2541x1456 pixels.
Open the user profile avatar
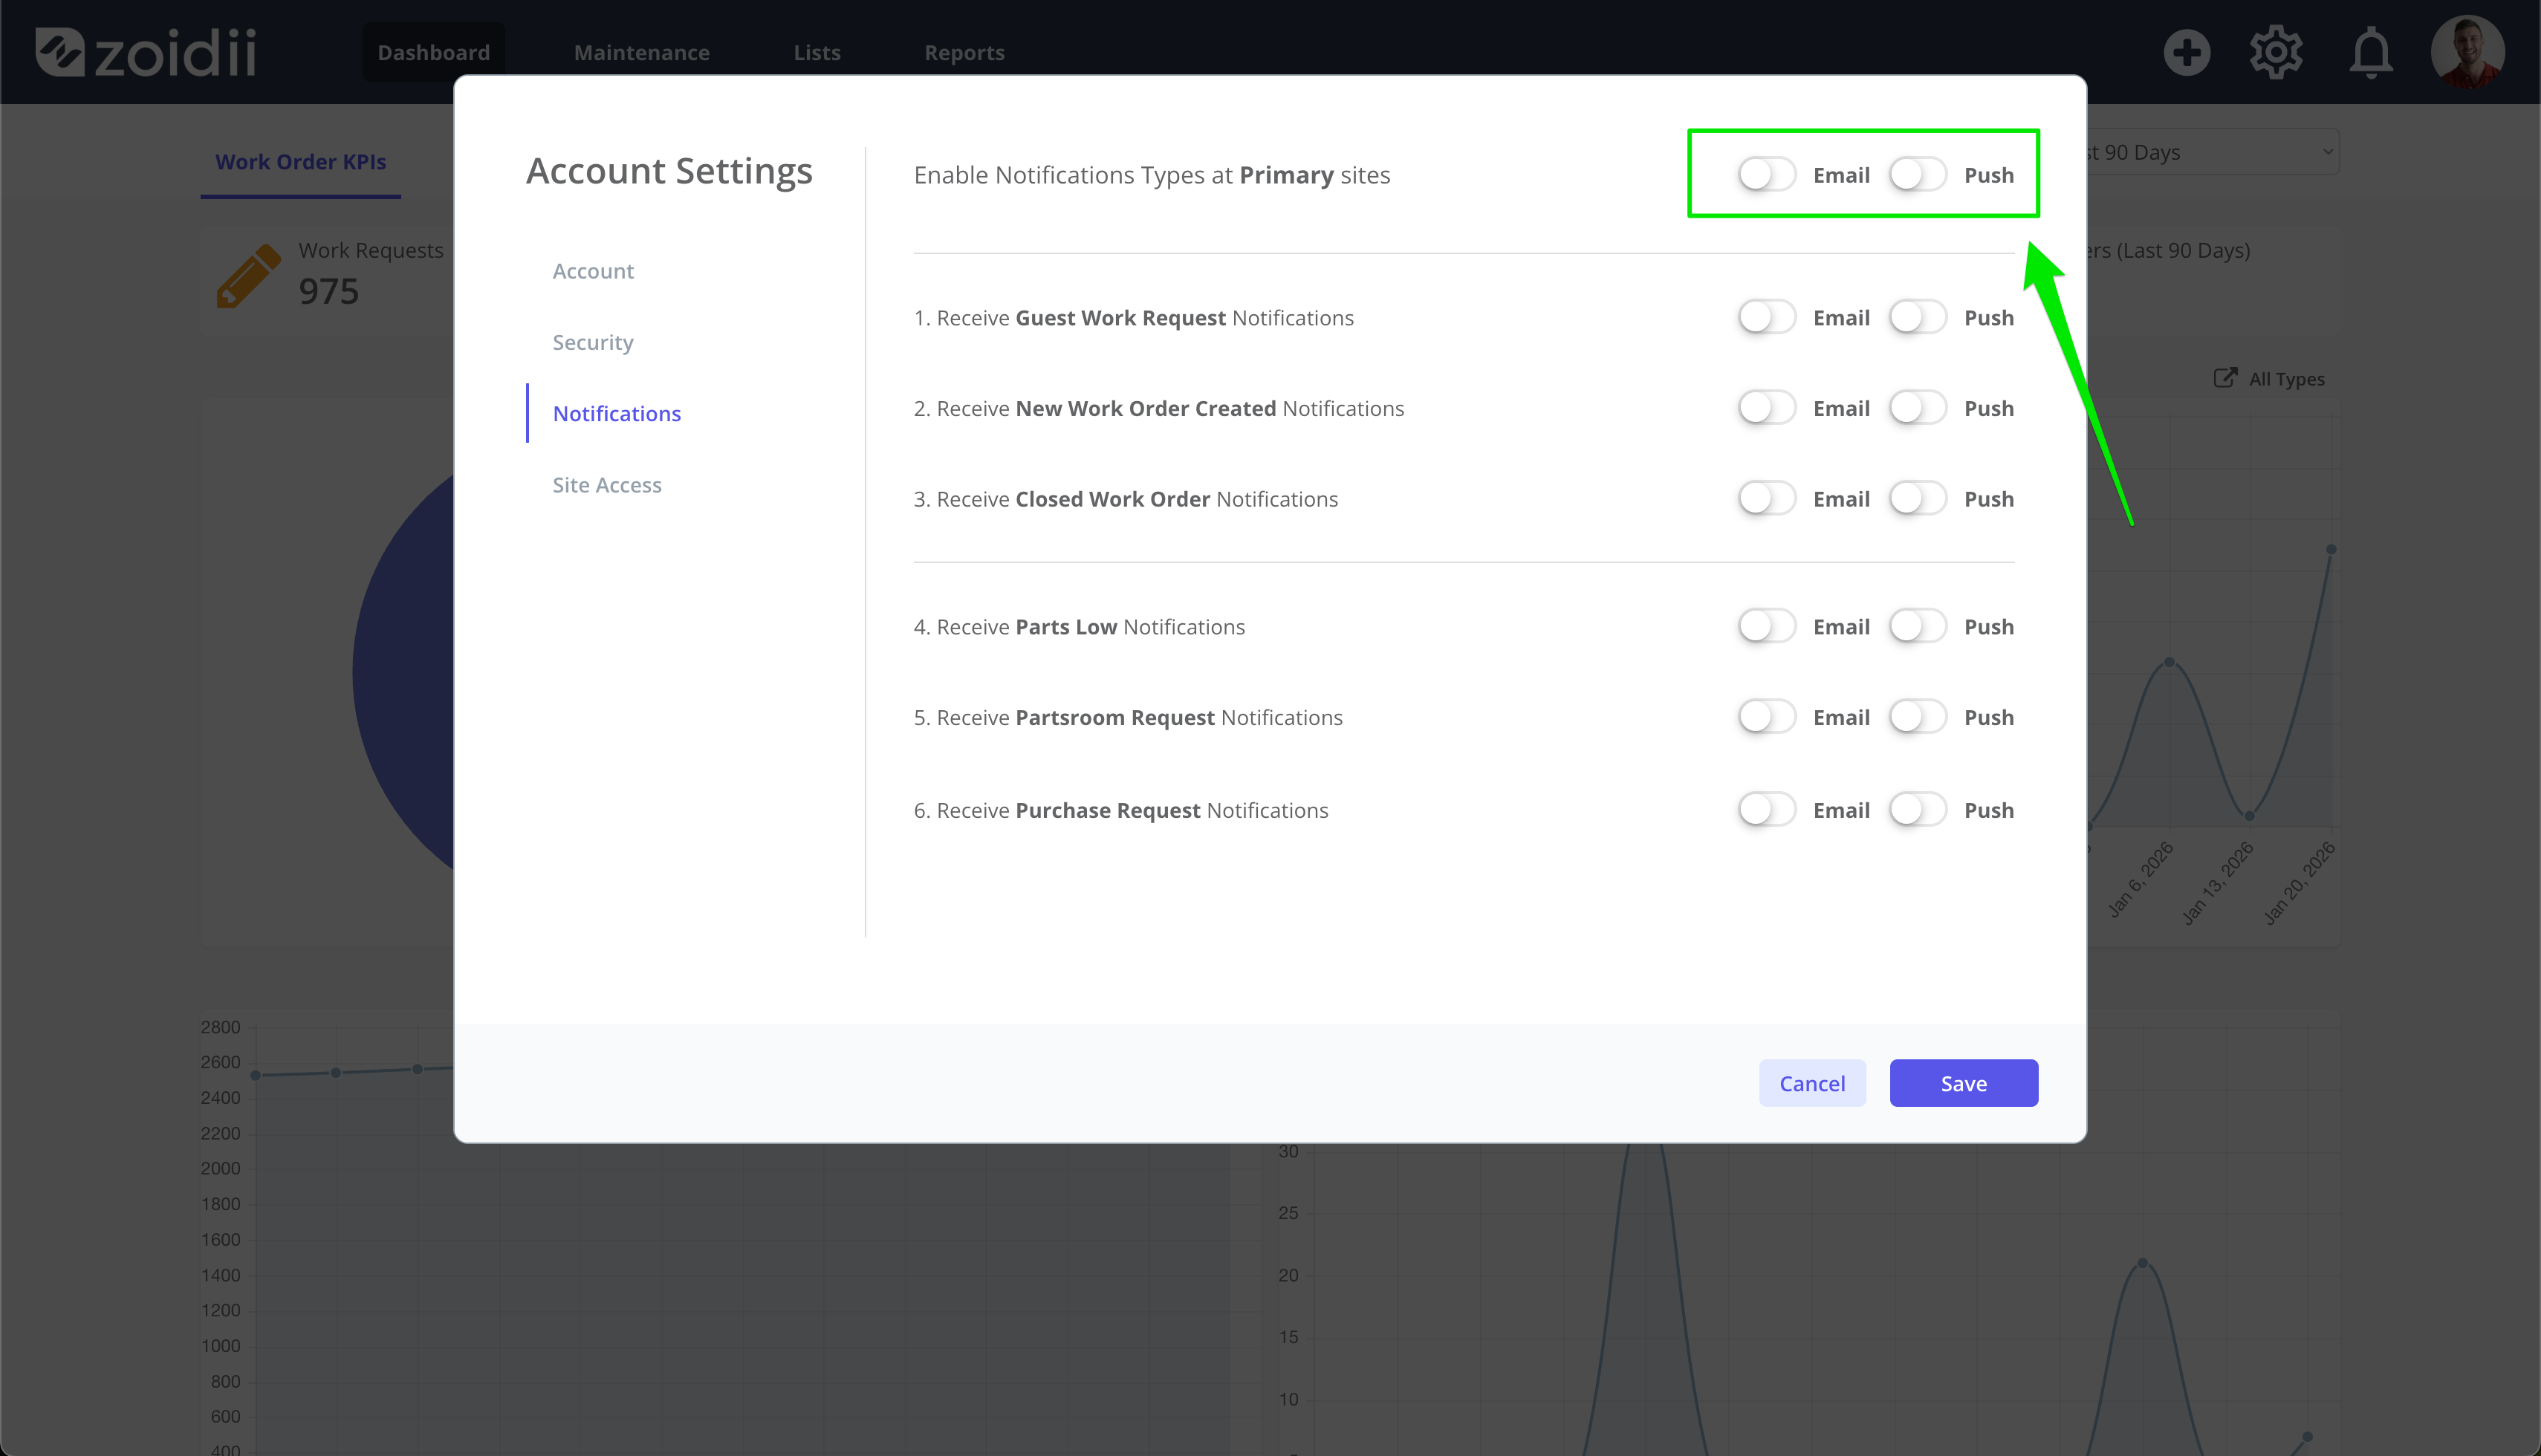(2468, 52)
